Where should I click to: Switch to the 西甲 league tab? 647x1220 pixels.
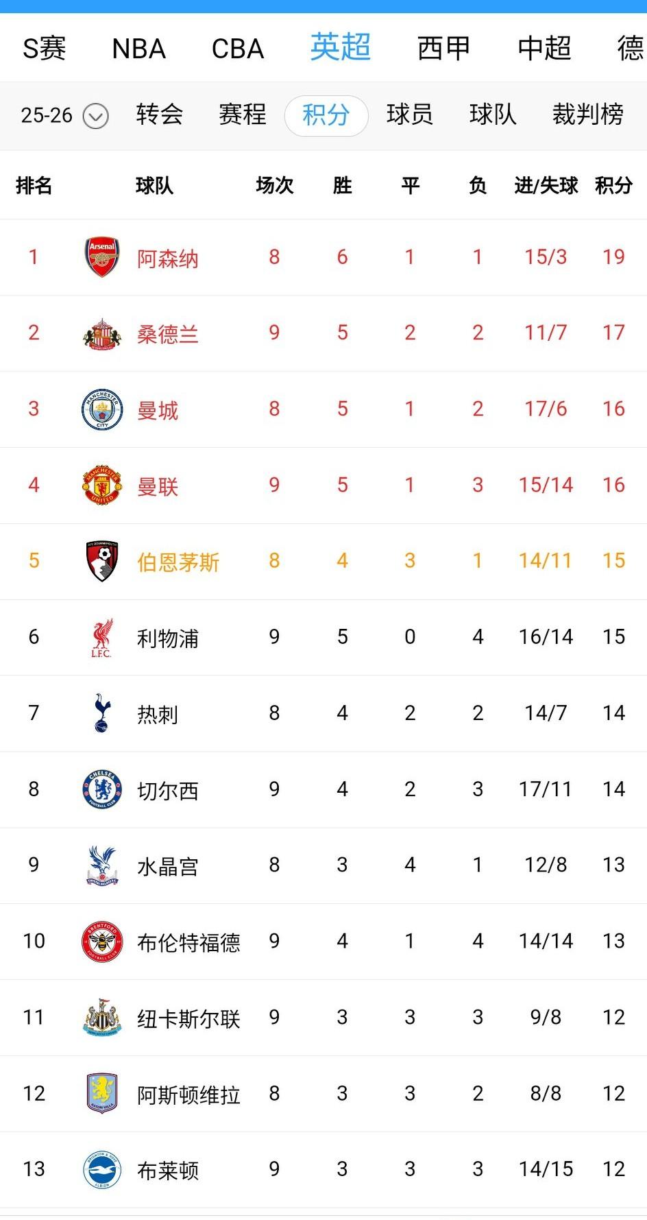(x=443, y=49)
